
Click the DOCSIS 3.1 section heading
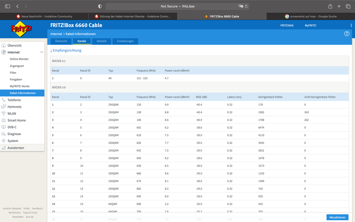point(59,61)
